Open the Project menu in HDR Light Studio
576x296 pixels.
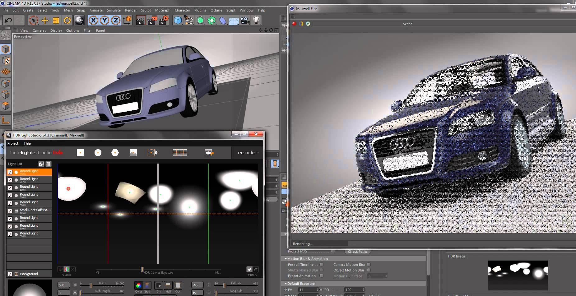[13, 143]
